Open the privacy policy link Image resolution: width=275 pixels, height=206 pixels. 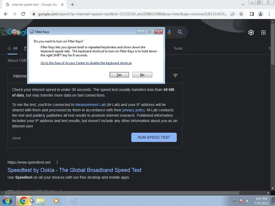tap(133, 110)
